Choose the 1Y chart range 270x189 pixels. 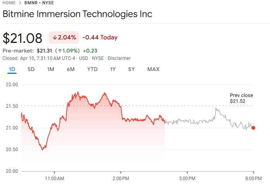pos(113,70)
